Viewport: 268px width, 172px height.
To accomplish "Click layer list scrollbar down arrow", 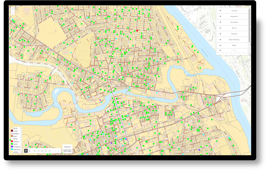I will [x=249, y=54].
